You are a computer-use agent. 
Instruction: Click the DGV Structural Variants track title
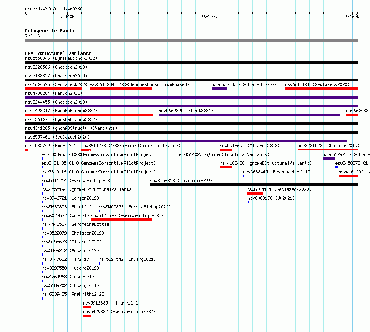coord(58,53)
